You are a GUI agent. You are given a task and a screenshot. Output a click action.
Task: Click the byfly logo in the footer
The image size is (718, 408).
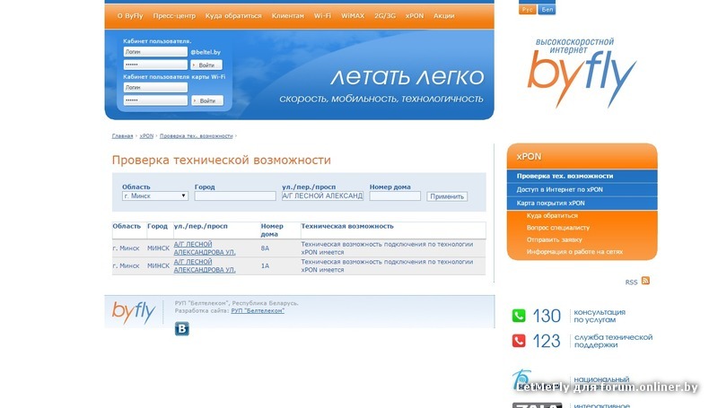click(134, 313)
